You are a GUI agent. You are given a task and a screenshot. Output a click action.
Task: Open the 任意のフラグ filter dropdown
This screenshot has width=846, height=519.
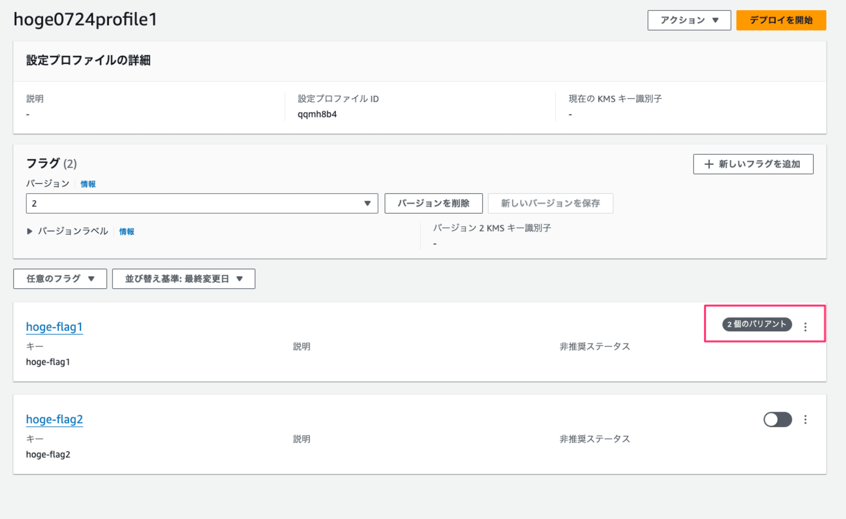[60, 279]
